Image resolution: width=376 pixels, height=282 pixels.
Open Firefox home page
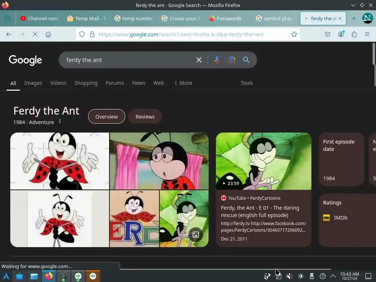point(48,34)
